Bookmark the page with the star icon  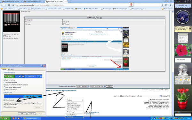pyautogui.click(x=13, y=5)
